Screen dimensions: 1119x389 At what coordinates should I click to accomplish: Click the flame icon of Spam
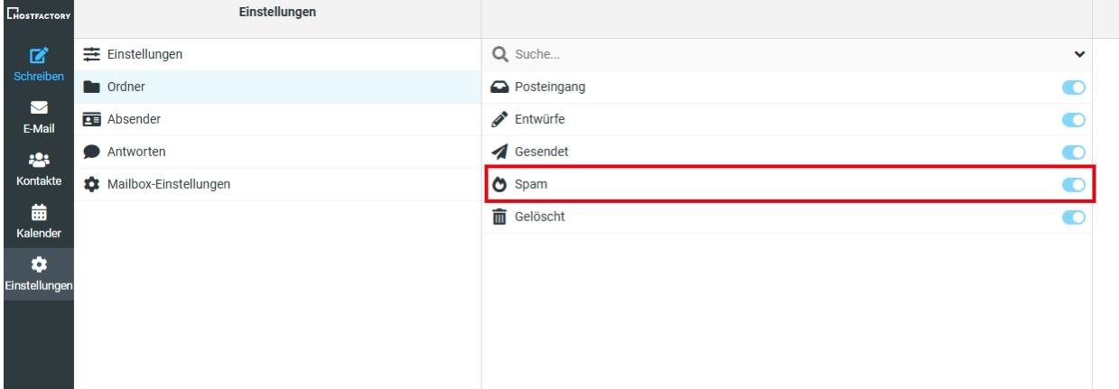pos(499,184)
